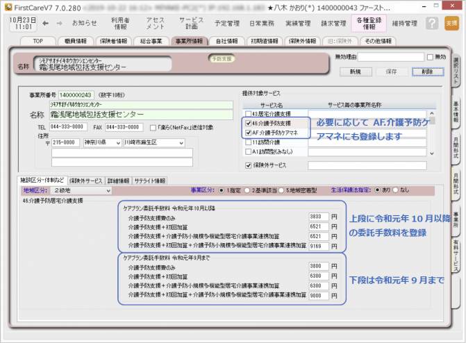Screen dimensions: 466x343
Task: Click the orange 支援 icon
Action: tap(451, 23)
